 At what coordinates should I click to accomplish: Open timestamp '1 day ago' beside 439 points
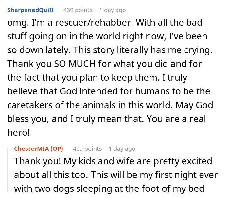tap(113, 10)
